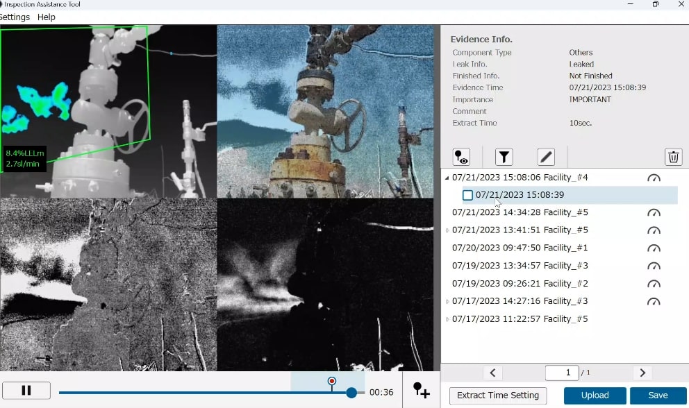This screenshot has height=408, width=689.
Task: Pause the video playback
Action: (26, 391)
